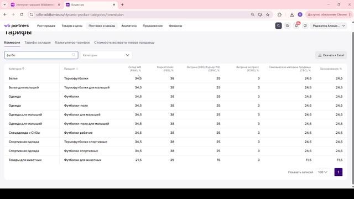Screen dimensions: 354x199
Task: Open the dark search icon in header
Action: pyautogui.click(x=278, y=26)
